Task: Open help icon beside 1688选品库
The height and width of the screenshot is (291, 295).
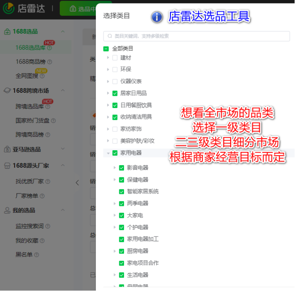Action: coord(49,48)
